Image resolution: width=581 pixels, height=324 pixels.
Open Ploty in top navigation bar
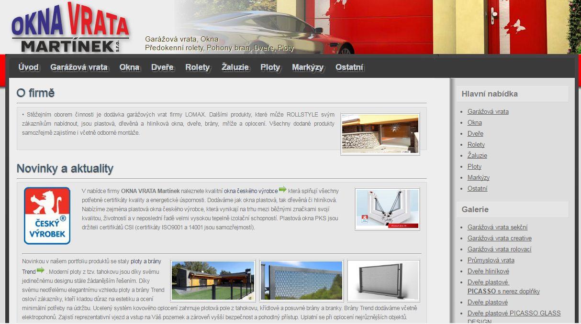click(x=270, y=67)
